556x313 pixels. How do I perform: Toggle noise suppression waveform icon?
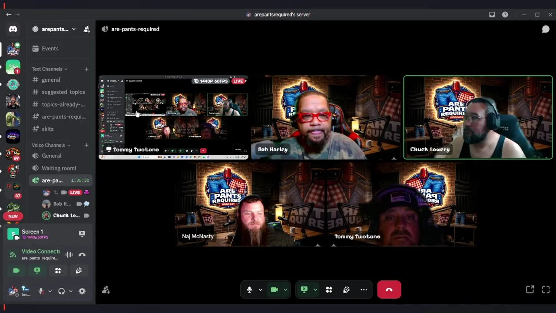(69, 255)
